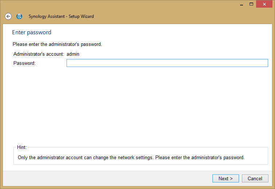Screen dimensions: 275x189
Task: Focus the Password input field
Action: (167, 63)
